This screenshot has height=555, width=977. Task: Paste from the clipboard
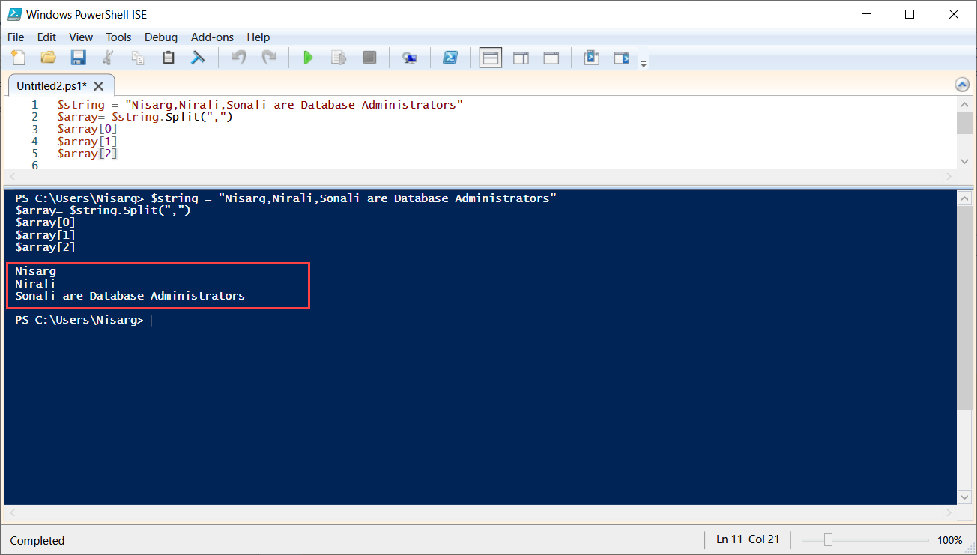point(168,57)
